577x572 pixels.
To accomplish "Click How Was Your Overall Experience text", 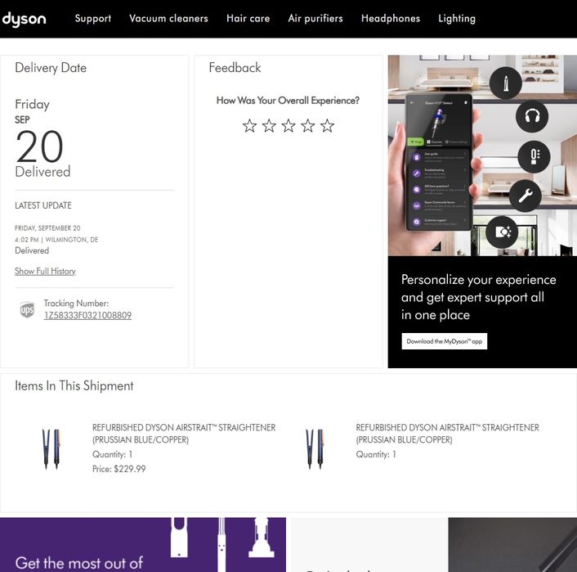I will [x=288, y=101].
